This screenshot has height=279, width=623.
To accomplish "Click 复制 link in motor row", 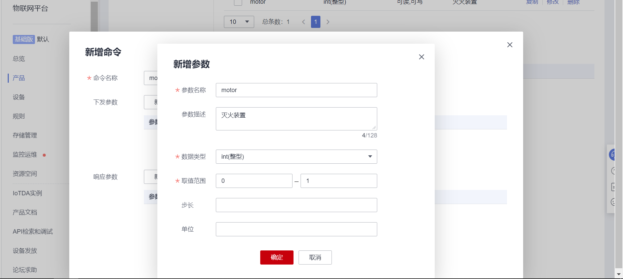I will (532, 2).
